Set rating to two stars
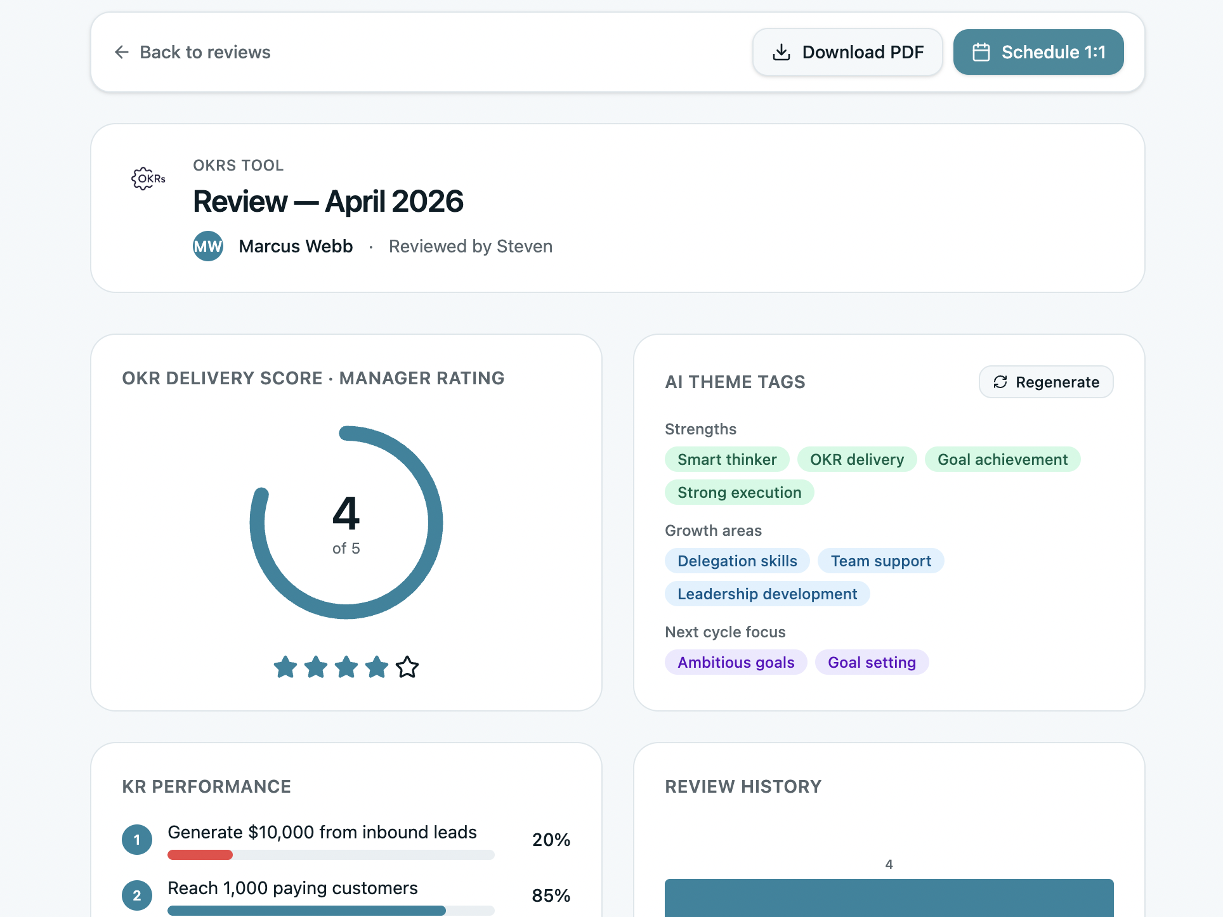Screen dimensions: 1223x917 coord(316,667)
